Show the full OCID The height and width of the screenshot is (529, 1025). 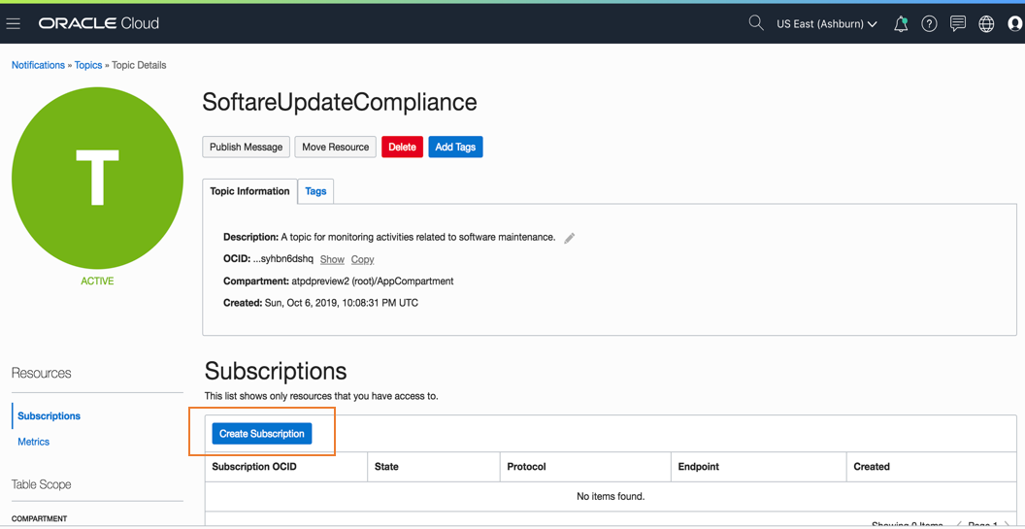[332, 259]
